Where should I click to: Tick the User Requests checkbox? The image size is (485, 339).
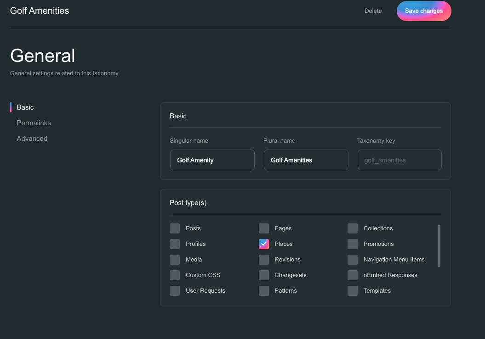[175, 291]
